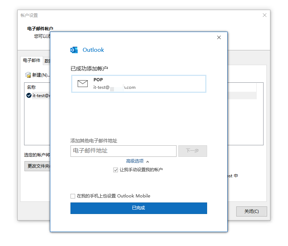
Task: Switch to the partially hidden data files tab
Action: click(x=47, y=61)
